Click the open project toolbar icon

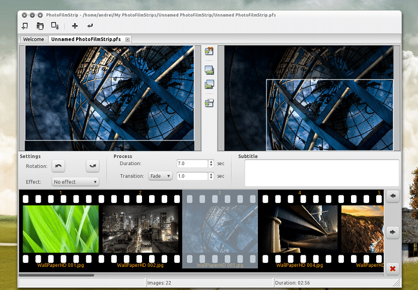40,26
